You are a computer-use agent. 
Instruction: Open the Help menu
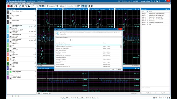(32, 4)
